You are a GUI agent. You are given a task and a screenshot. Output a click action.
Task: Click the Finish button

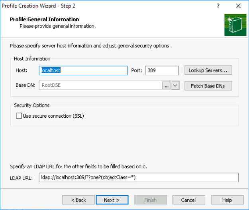[151, 200]
